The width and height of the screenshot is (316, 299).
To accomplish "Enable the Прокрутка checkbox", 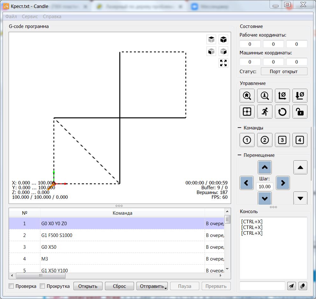I will (x=42, y=286).
